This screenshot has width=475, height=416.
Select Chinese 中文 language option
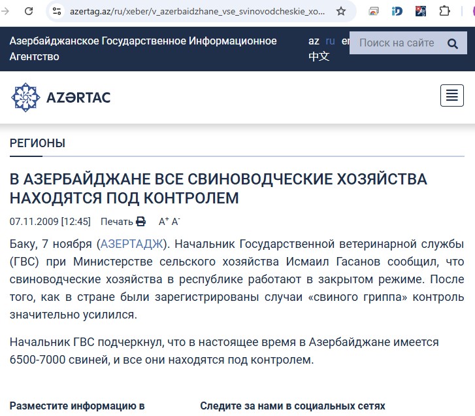(318, 57)
